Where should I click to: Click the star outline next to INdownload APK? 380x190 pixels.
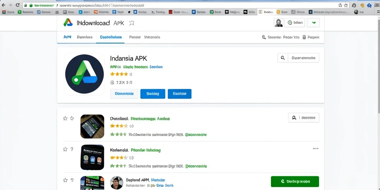(132, 23)
